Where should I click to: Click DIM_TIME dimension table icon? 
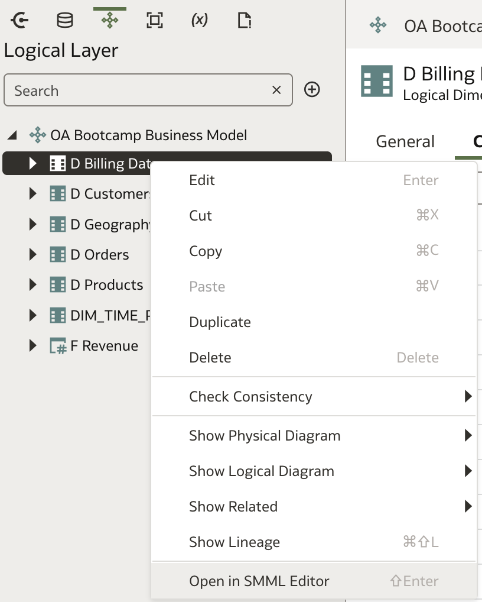click(58, 316)
